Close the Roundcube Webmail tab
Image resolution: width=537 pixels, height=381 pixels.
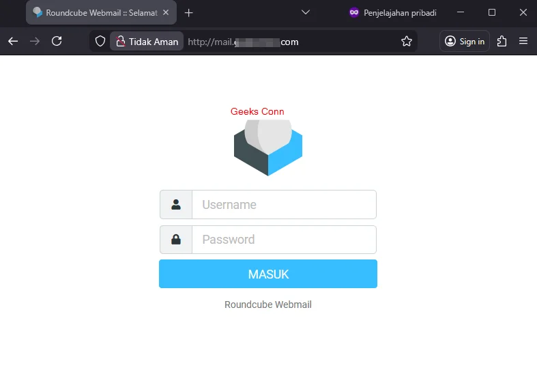tap(166, 13)
